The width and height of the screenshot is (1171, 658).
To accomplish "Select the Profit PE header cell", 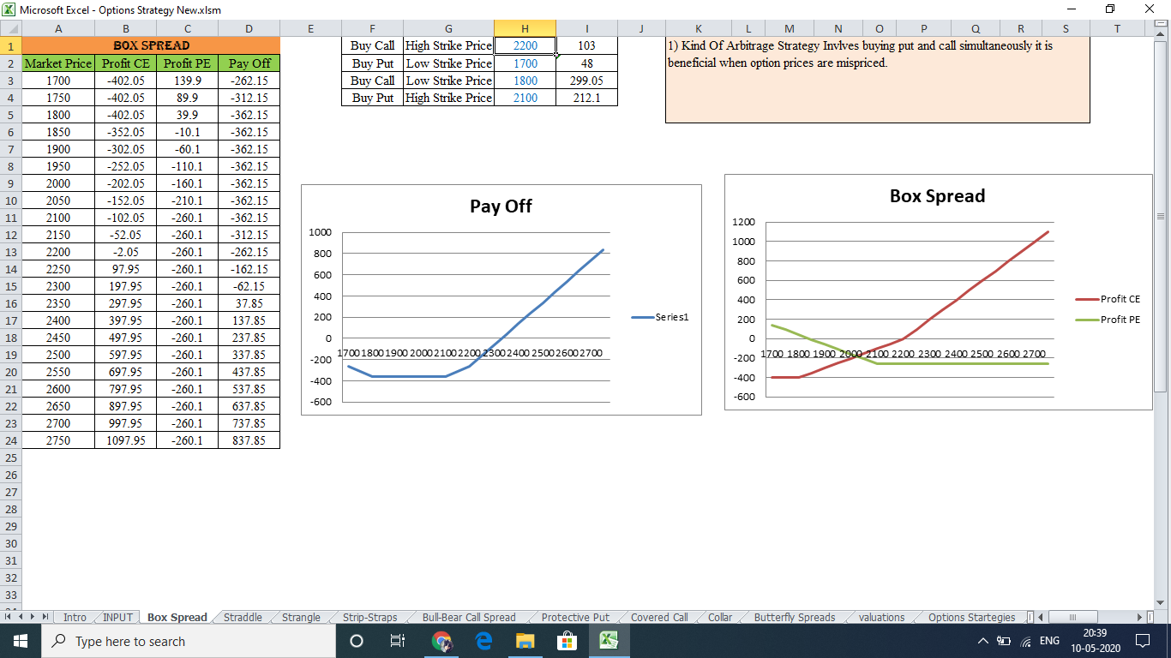I will (187, 63).
